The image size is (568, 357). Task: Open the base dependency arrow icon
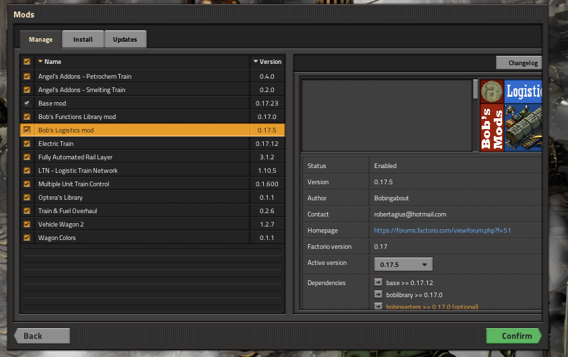click(x=378, y=282)
